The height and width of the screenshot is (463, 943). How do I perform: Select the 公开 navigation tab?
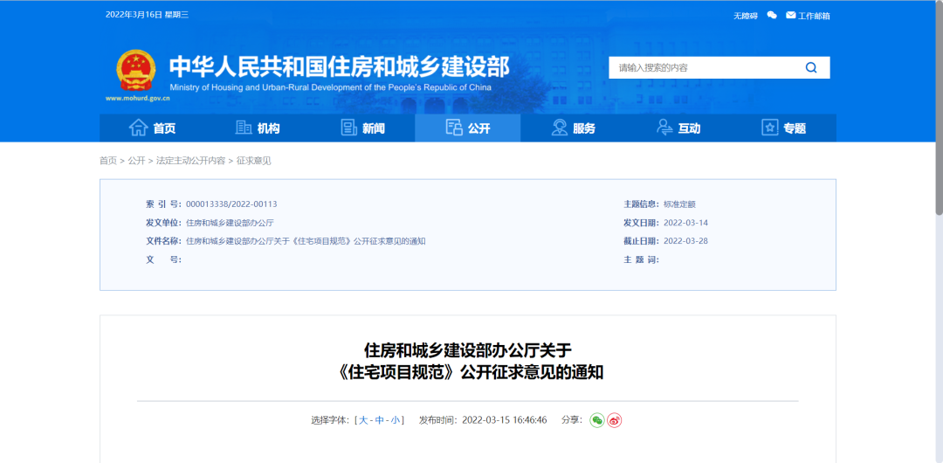tap(468, 128)
